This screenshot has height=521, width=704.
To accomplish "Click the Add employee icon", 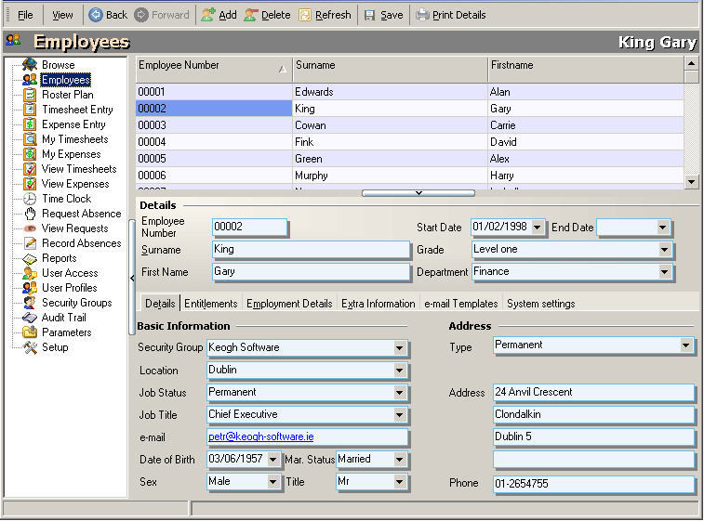I will tap(208, 15).
